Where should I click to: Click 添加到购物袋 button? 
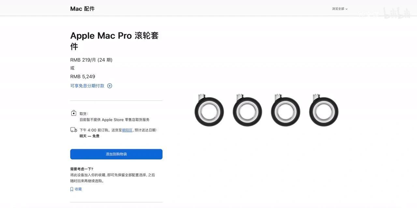point(116,154)
